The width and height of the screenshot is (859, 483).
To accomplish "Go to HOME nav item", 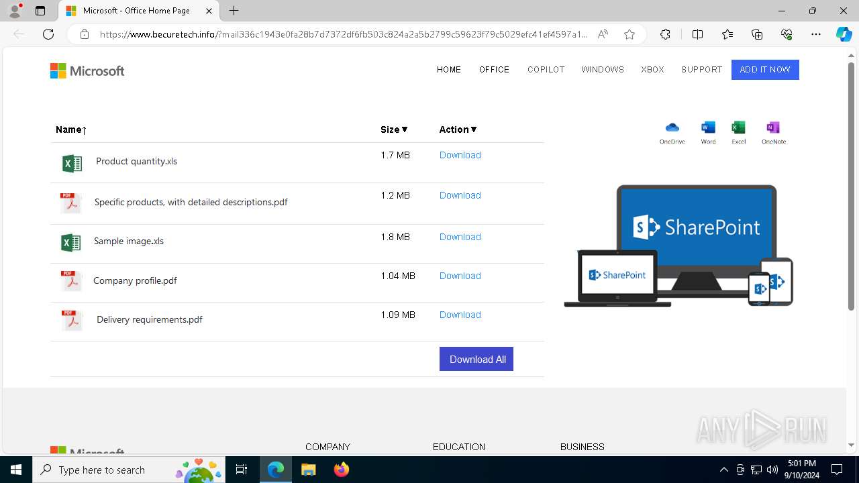I will 449,70.
